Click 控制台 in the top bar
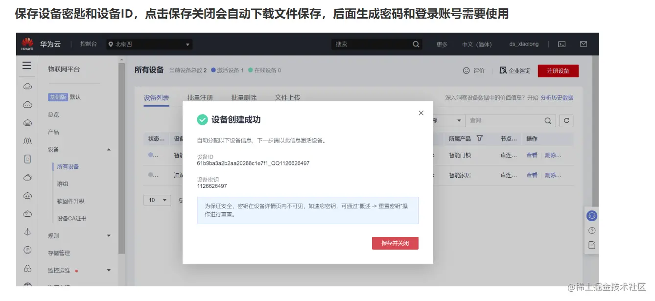The width and height of the screenshot is (655, 301). pyautogui.click(x=89, y=44)
